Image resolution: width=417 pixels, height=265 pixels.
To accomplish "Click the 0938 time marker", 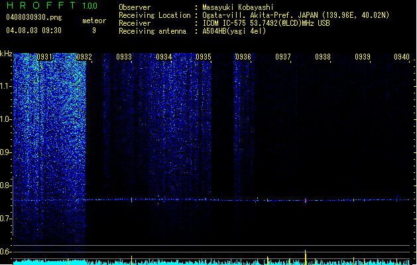I will coord(323,57).
